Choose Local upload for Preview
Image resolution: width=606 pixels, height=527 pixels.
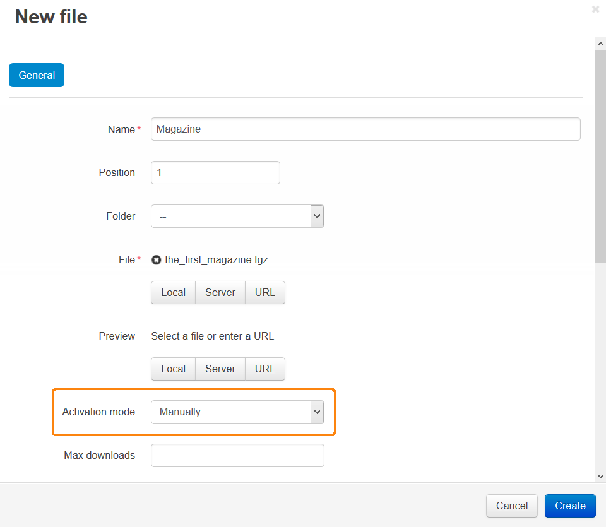pos(173,369)
